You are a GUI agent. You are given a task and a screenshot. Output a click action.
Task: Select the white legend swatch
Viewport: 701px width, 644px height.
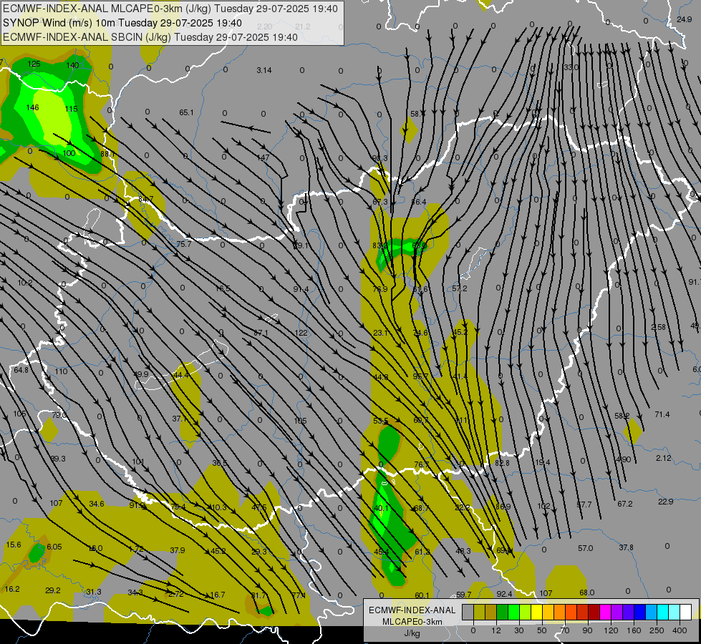point(686,612)
